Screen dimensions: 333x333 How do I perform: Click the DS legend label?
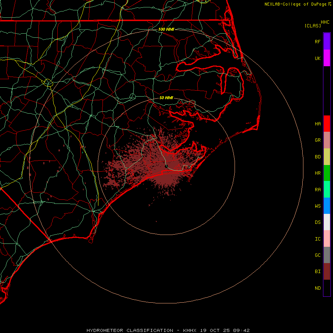click(318, 222)
